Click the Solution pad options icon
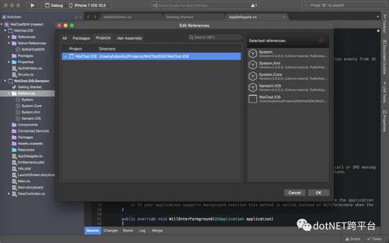 click(77, 17)
